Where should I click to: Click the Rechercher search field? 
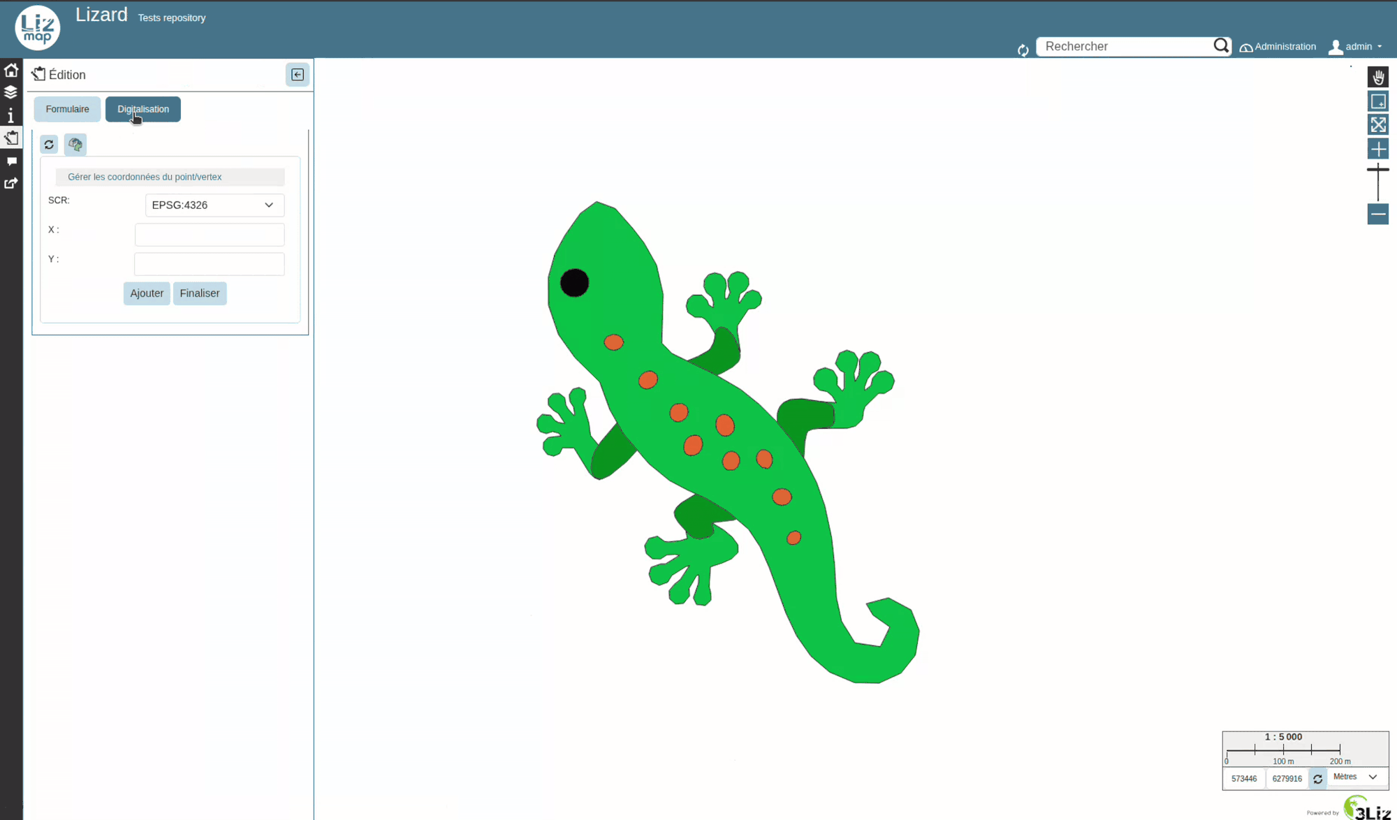(1126, 46)
